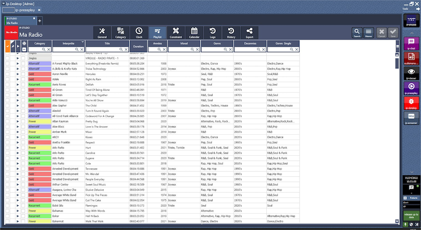Tick the freeze checkbox of Arthur Conley row
This screenshot has height=230, width=421.
click(x=23, y=184)
